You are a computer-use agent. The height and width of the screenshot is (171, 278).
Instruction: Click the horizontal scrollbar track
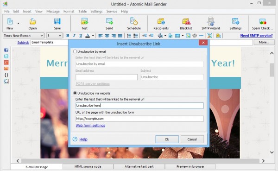click(x=140, y=161)
